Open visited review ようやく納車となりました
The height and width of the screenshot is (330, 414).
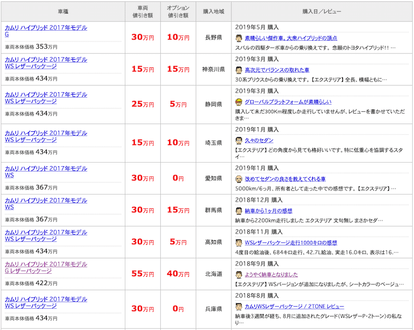271,275
